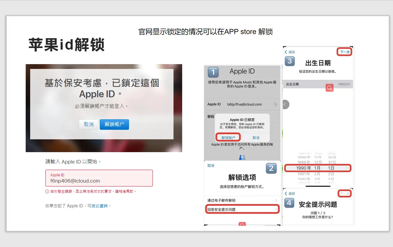Select the 通过电子邮件解锁 option
This screenshot has height=247, width=393.
click(x=242, y=200)
